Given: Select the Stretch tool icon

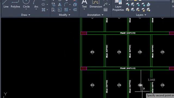Looking at the screenshot, I should (53, 10).
